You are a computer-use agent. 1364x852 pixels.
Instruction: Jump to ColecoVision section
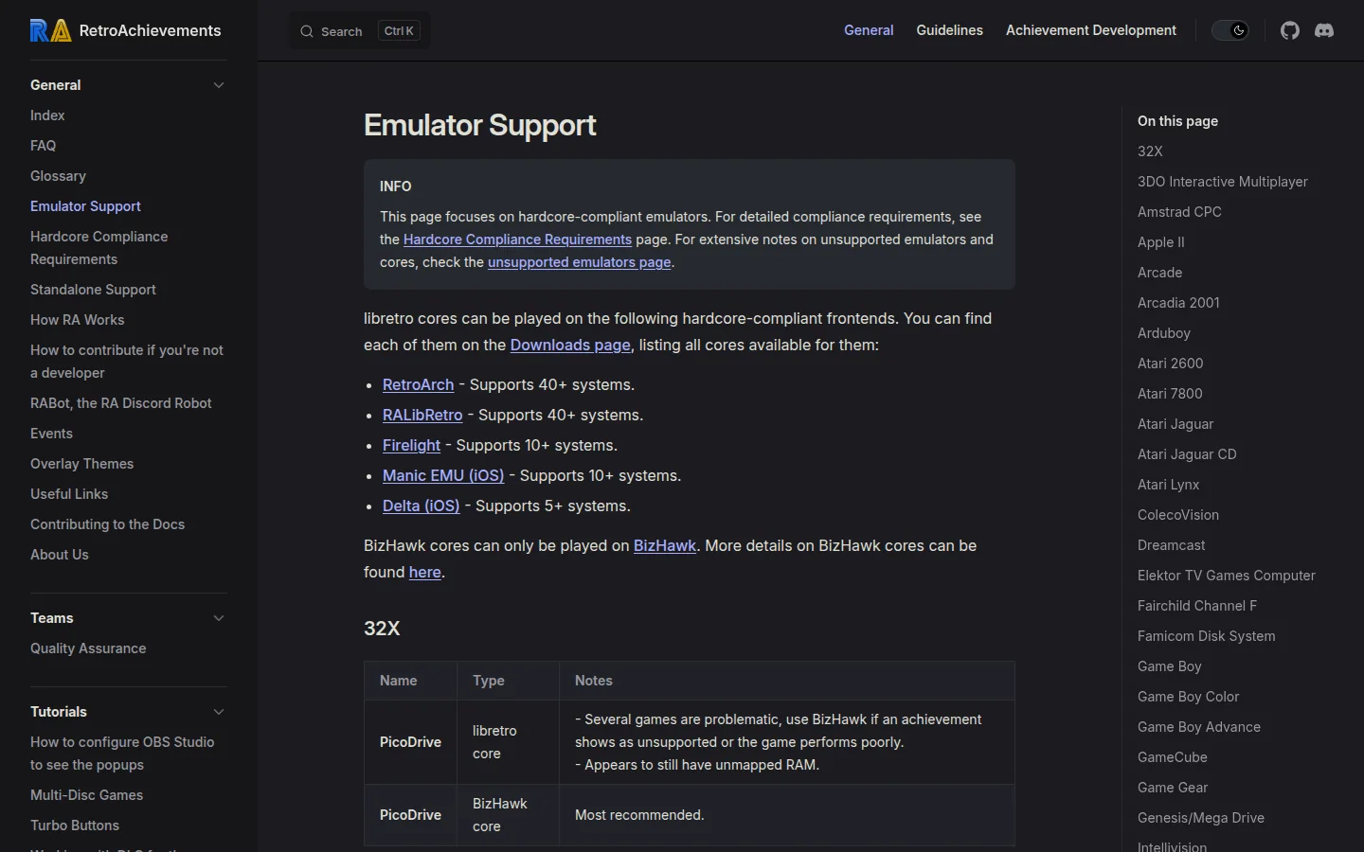tap(1178, 515)
